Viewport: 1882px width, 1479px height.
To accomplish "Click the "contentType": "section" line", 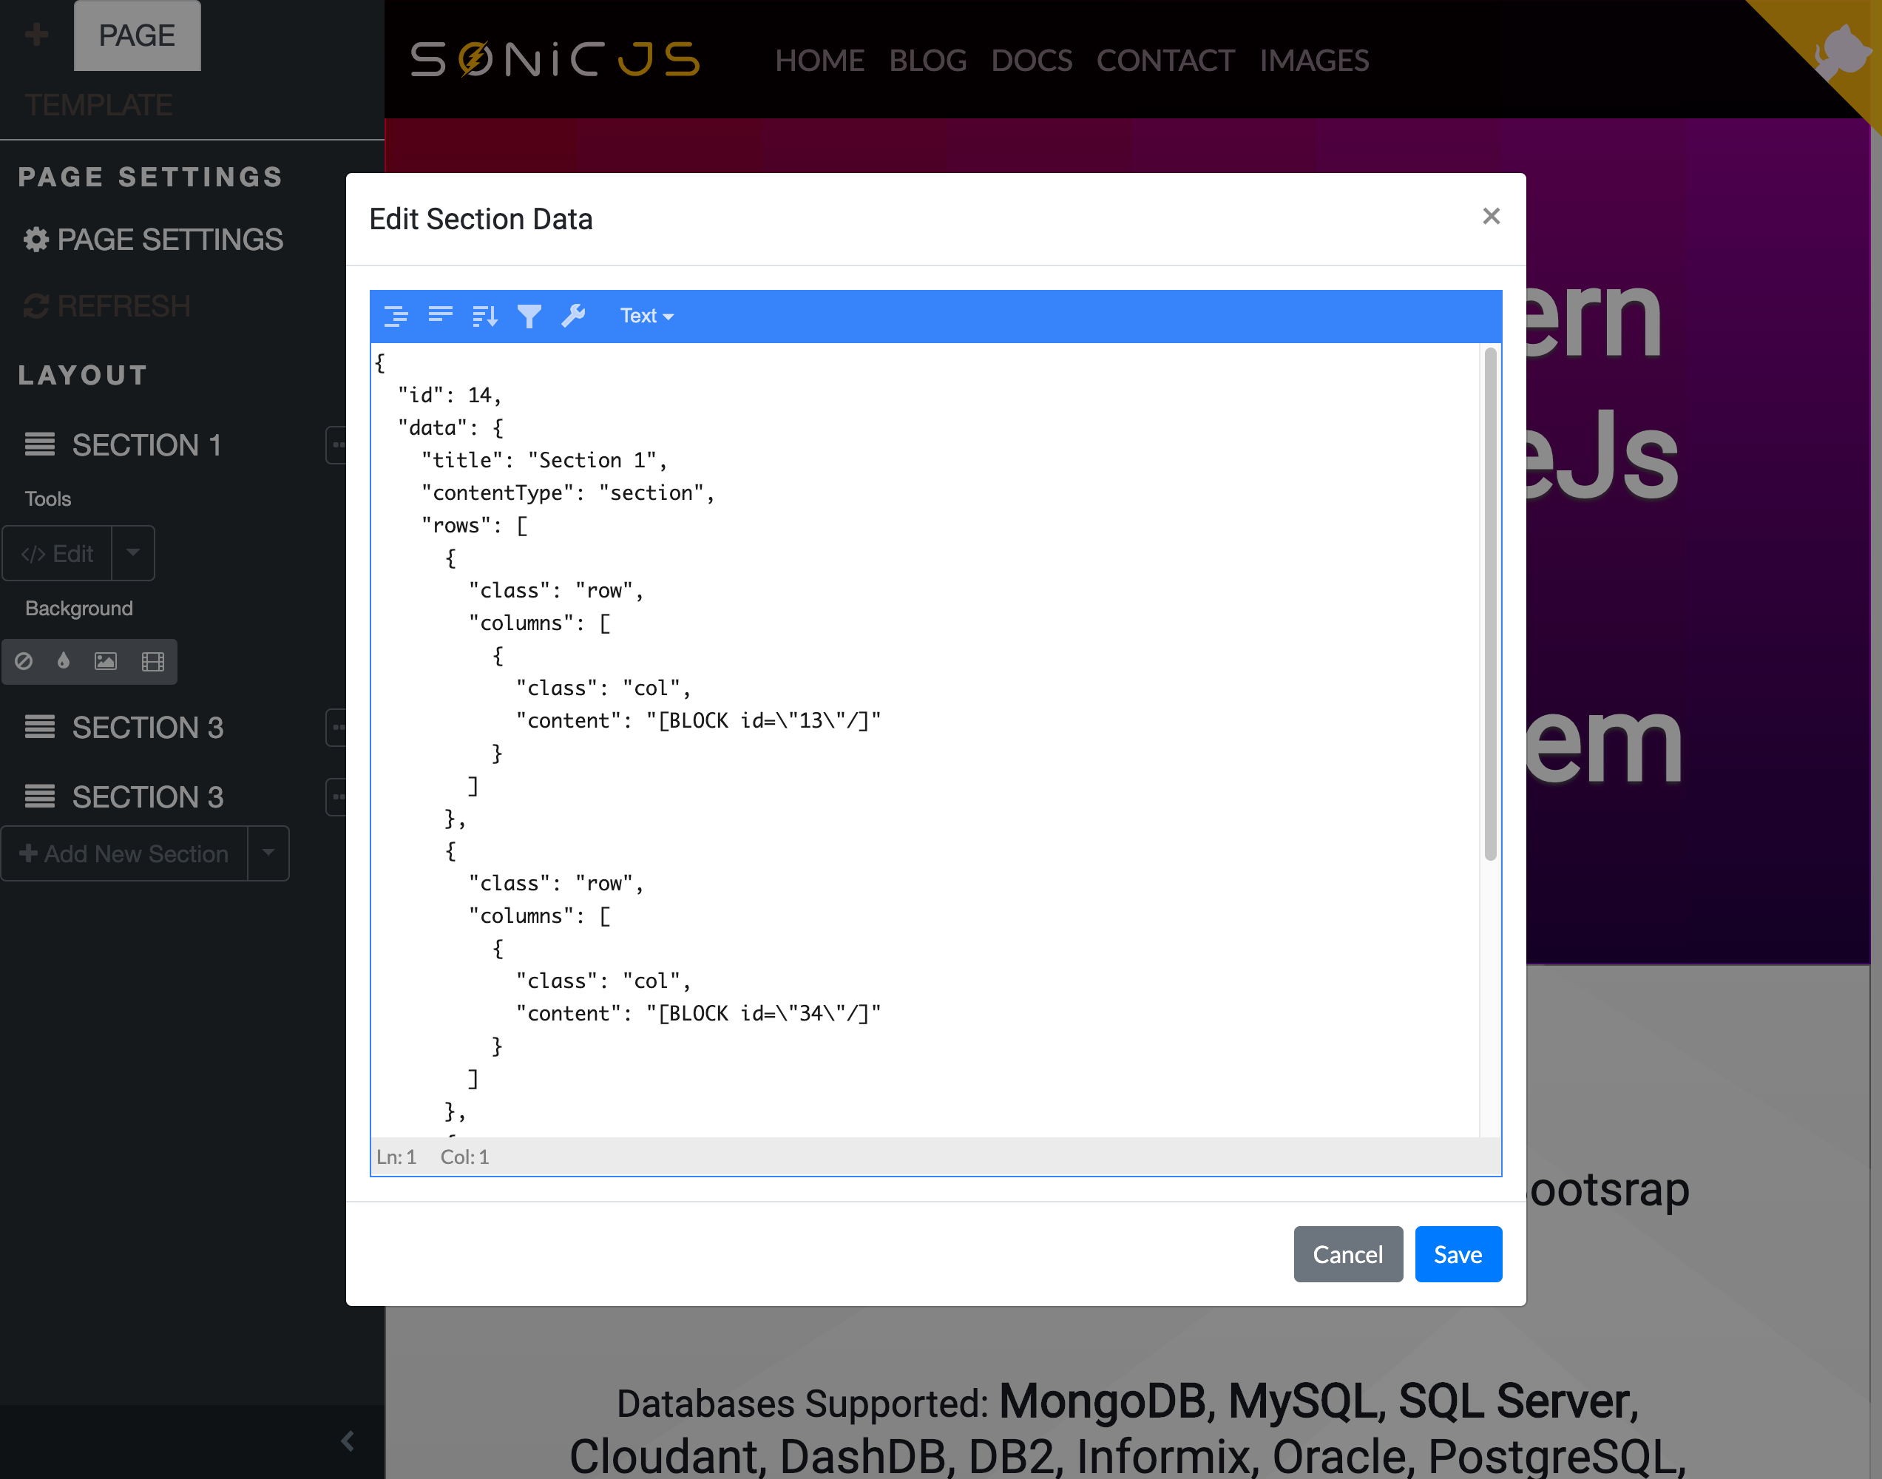I will click(x=568, y=493).
